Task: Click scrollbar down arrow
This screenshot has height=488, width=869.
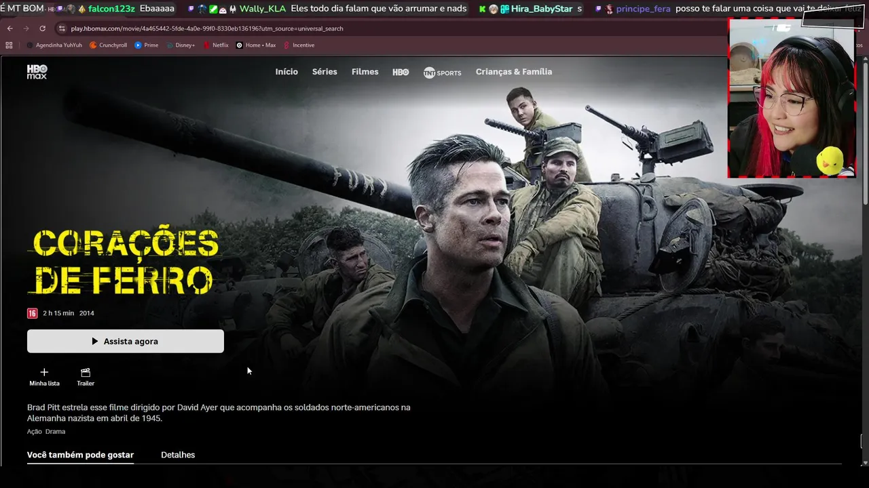Action: tap(865, 462)
